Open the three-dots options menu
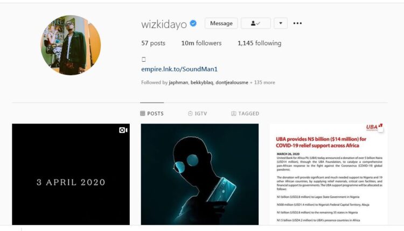This screenshot has height=231, width=404. (x=297, y=23)
